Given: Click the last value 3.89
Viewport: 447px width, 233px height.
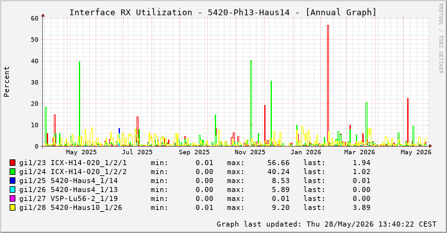Looking at the screenshot, I should pyautogui.click(x=362, y=207).
